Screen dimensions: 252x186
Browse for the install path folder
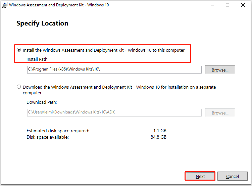pos(220,69)
